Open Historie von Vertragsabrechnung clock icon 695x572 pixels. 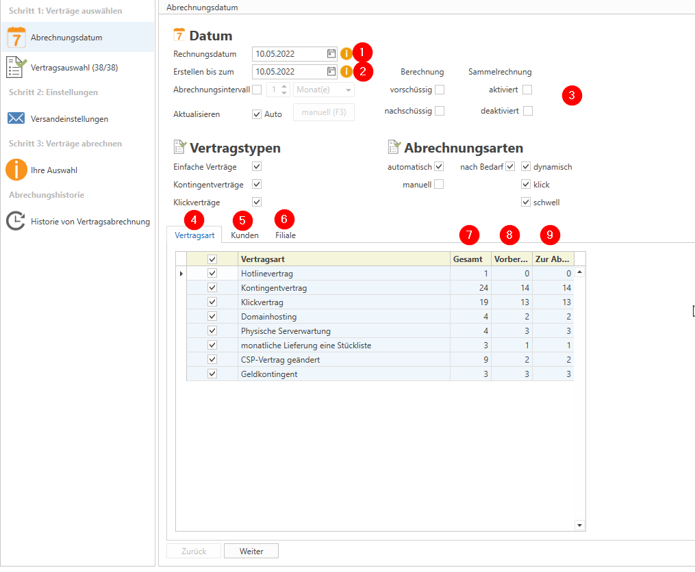16,221
